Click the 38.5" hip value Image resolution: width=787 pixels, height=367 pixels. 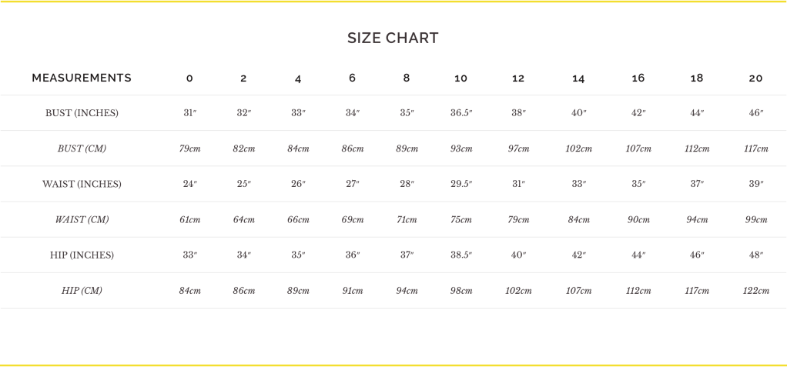coord(461,255)
